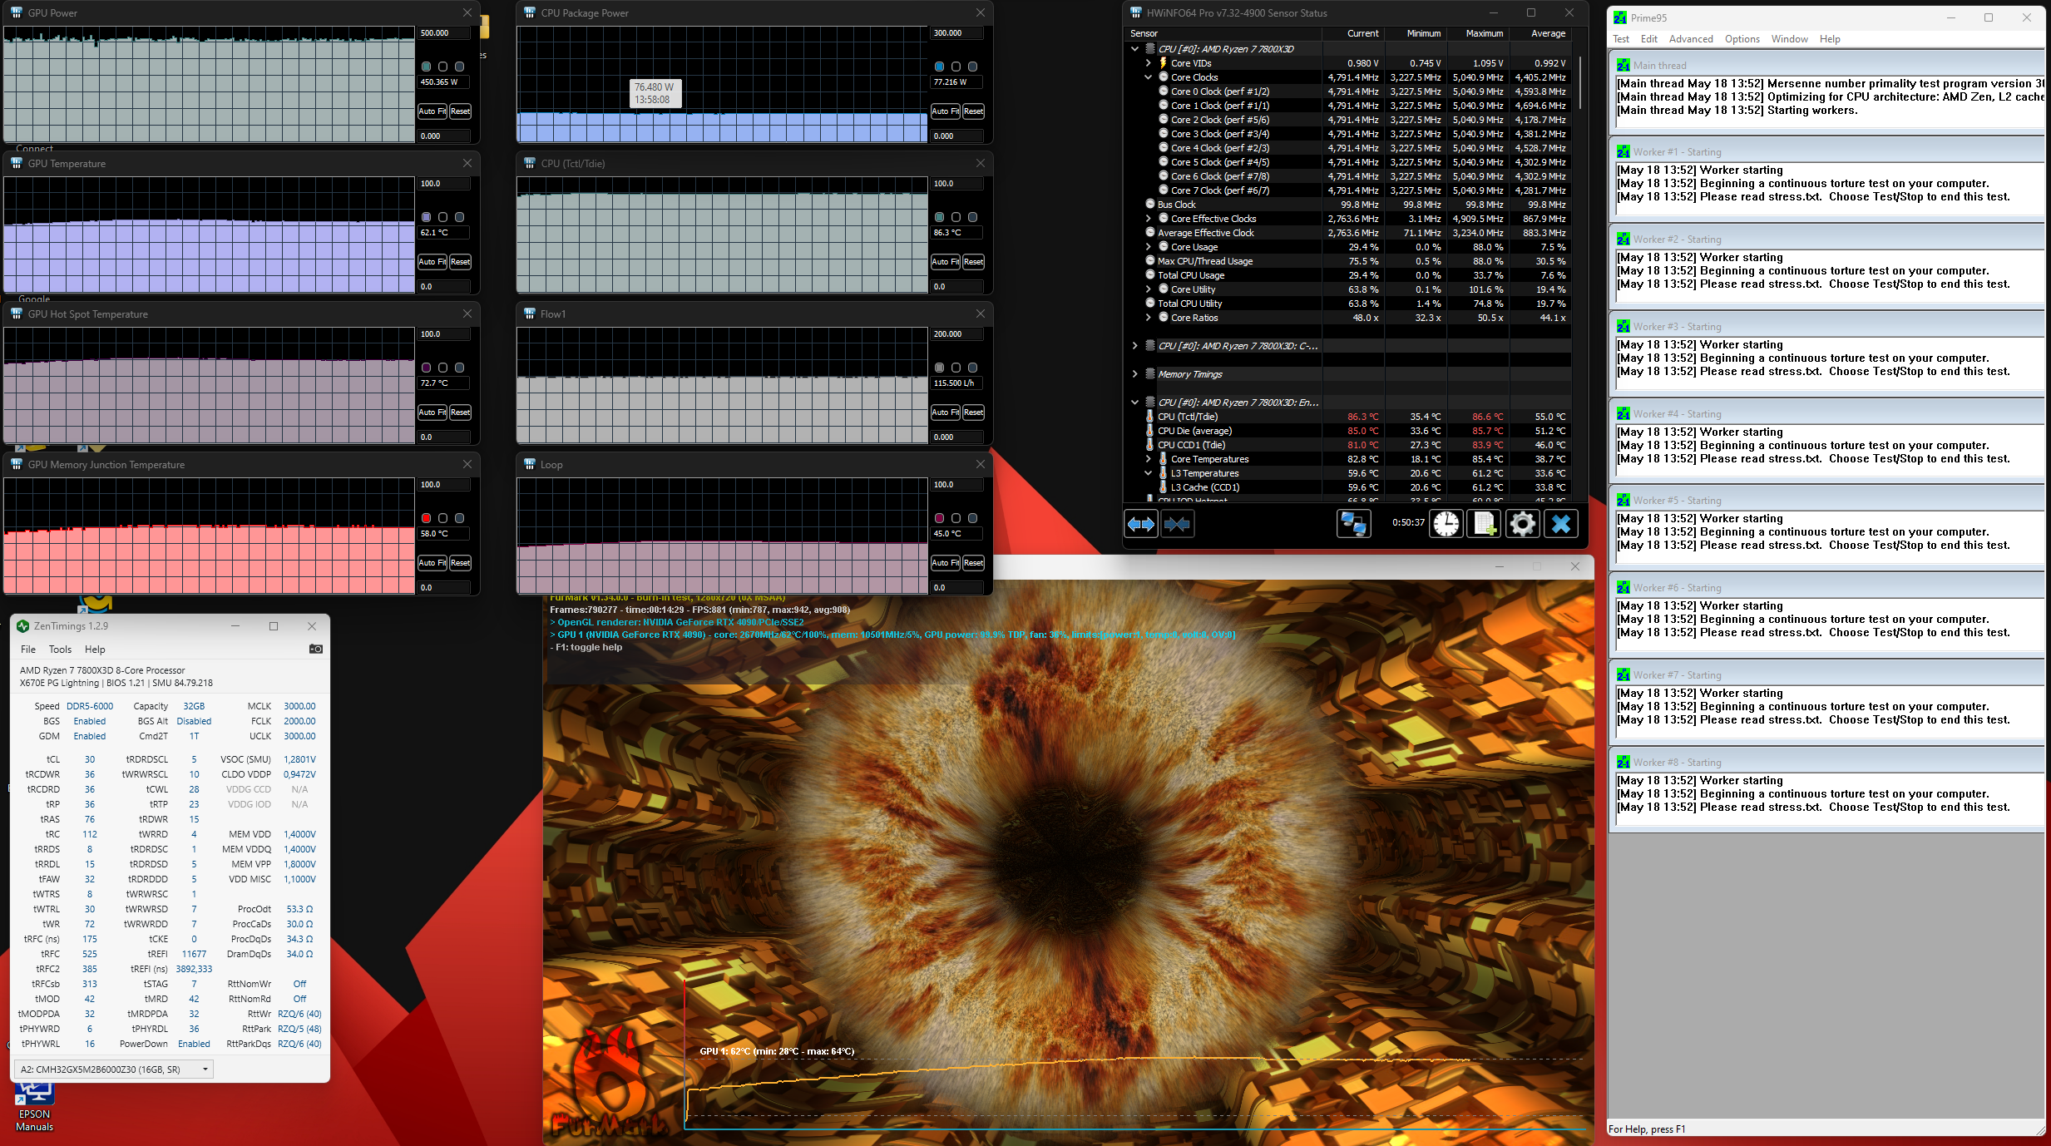Click Reset on the Loop graph
The height and width of the screenshot is (1146, 2051).
tap(973, 563)
